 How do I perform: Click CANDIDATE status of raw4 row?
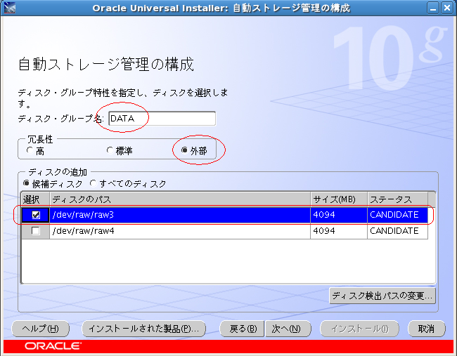coord(397,231)
